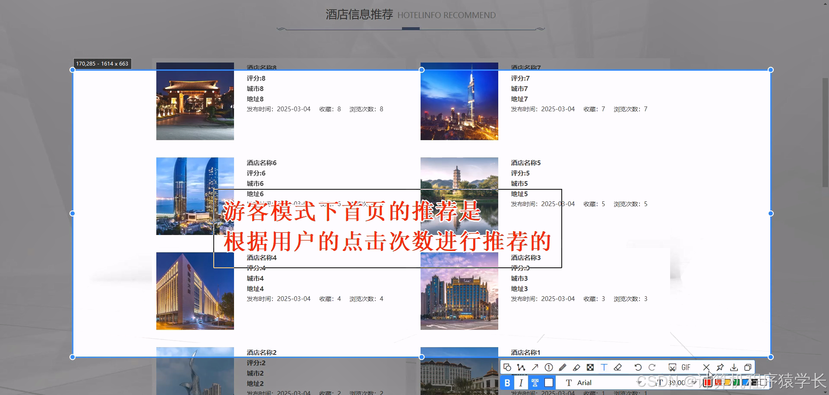Pick the green color swatch

(737, 382)
